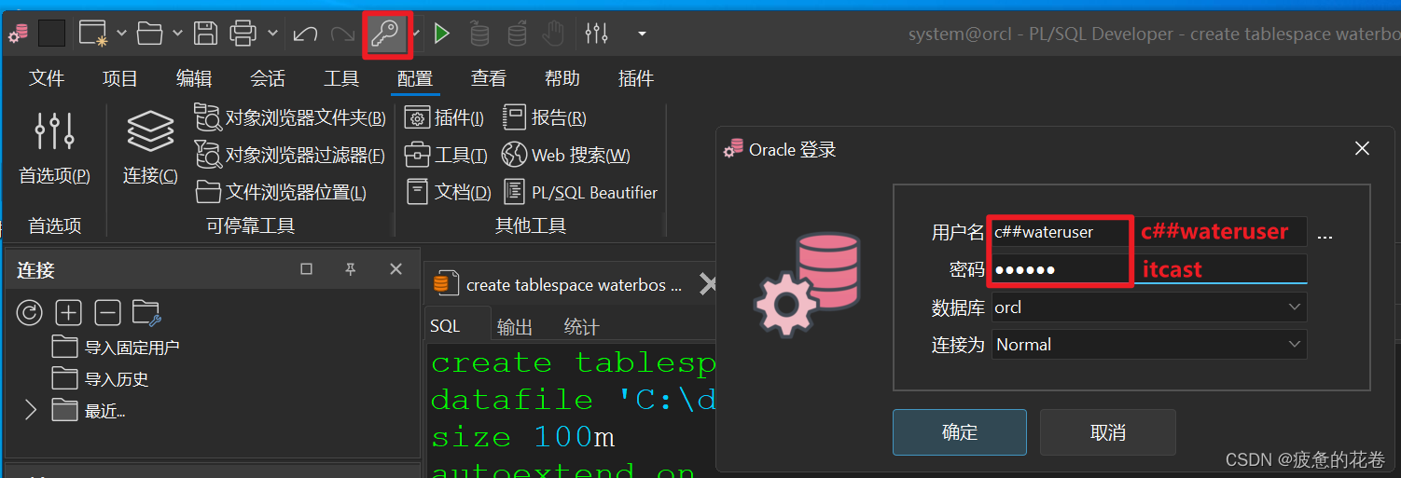Open 文档(D) configuration
The image size is (1401, 478).
click(x=448, y=192)
